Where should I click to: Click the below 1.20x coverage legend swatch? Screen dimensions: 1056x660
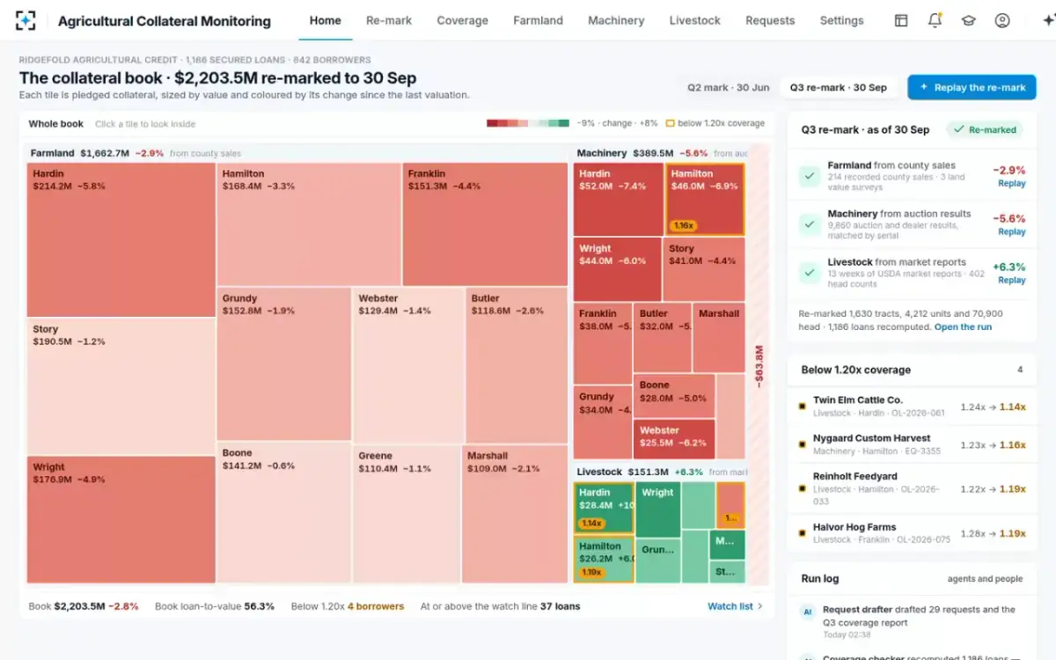click(x=670, y=123)
